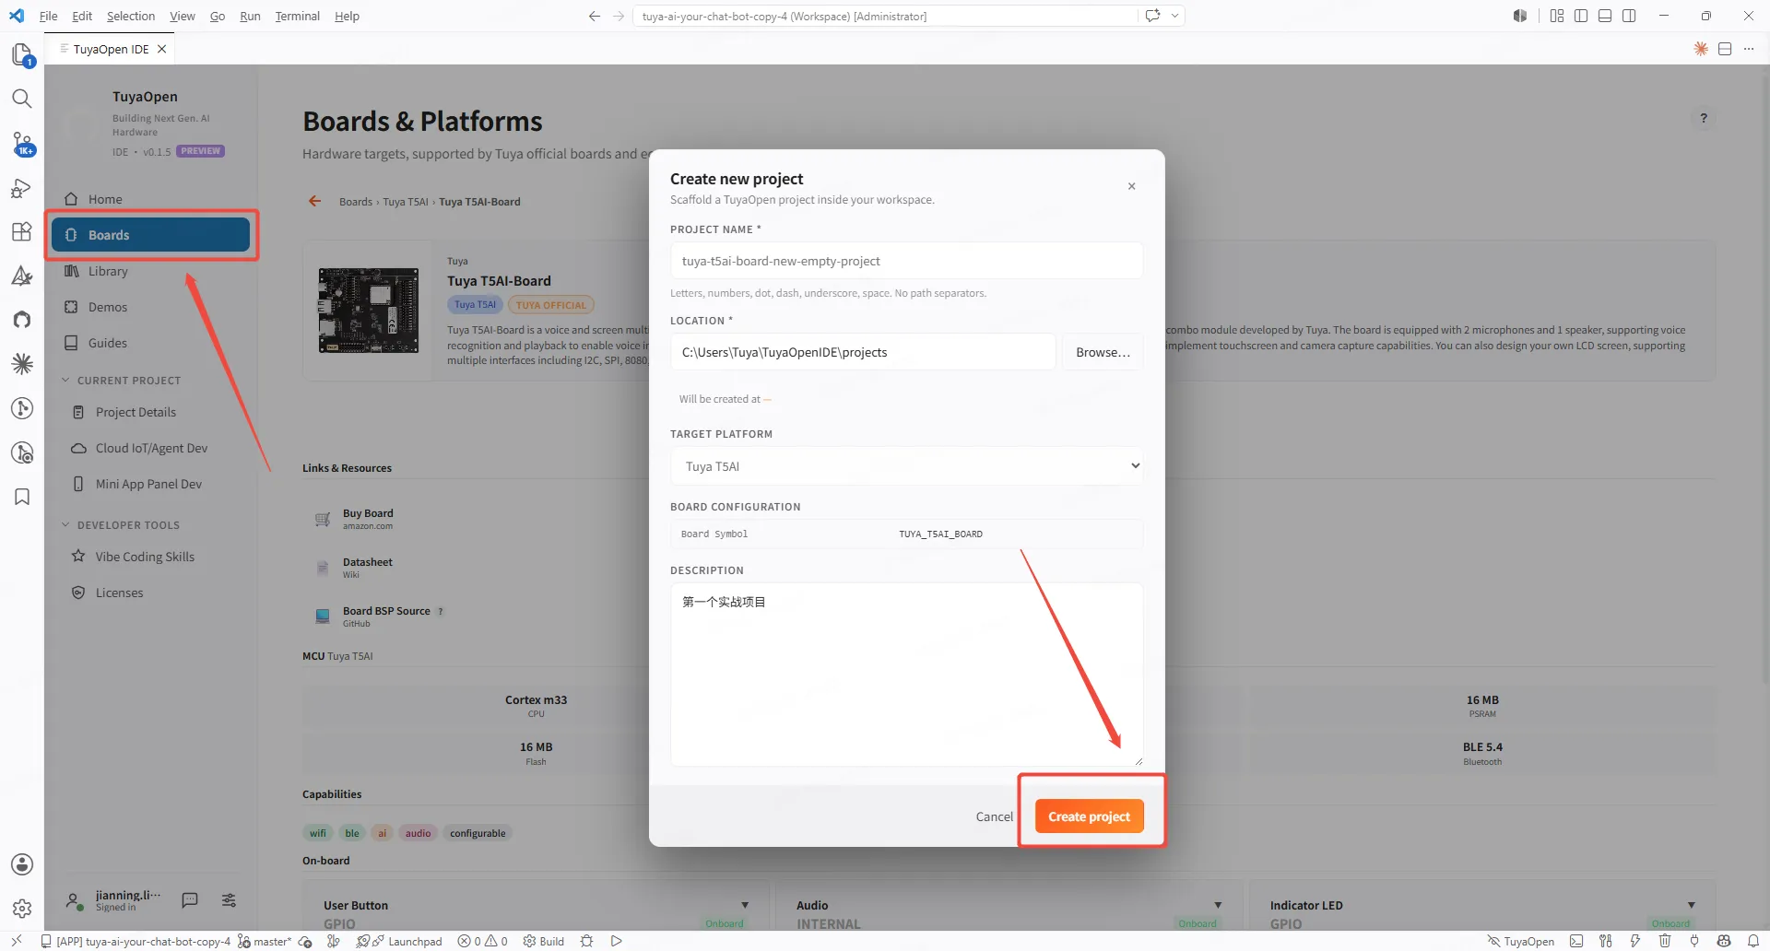
Task: Open Vibe Coding Skills in sidebar
Action: [x=145, y=557]
